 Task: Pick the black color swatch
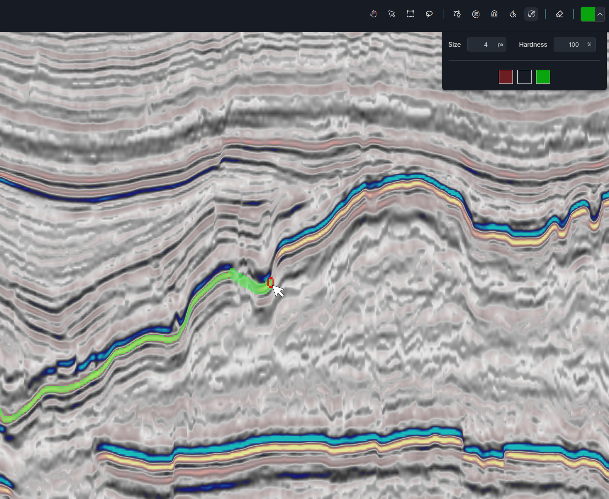[524, 77]
